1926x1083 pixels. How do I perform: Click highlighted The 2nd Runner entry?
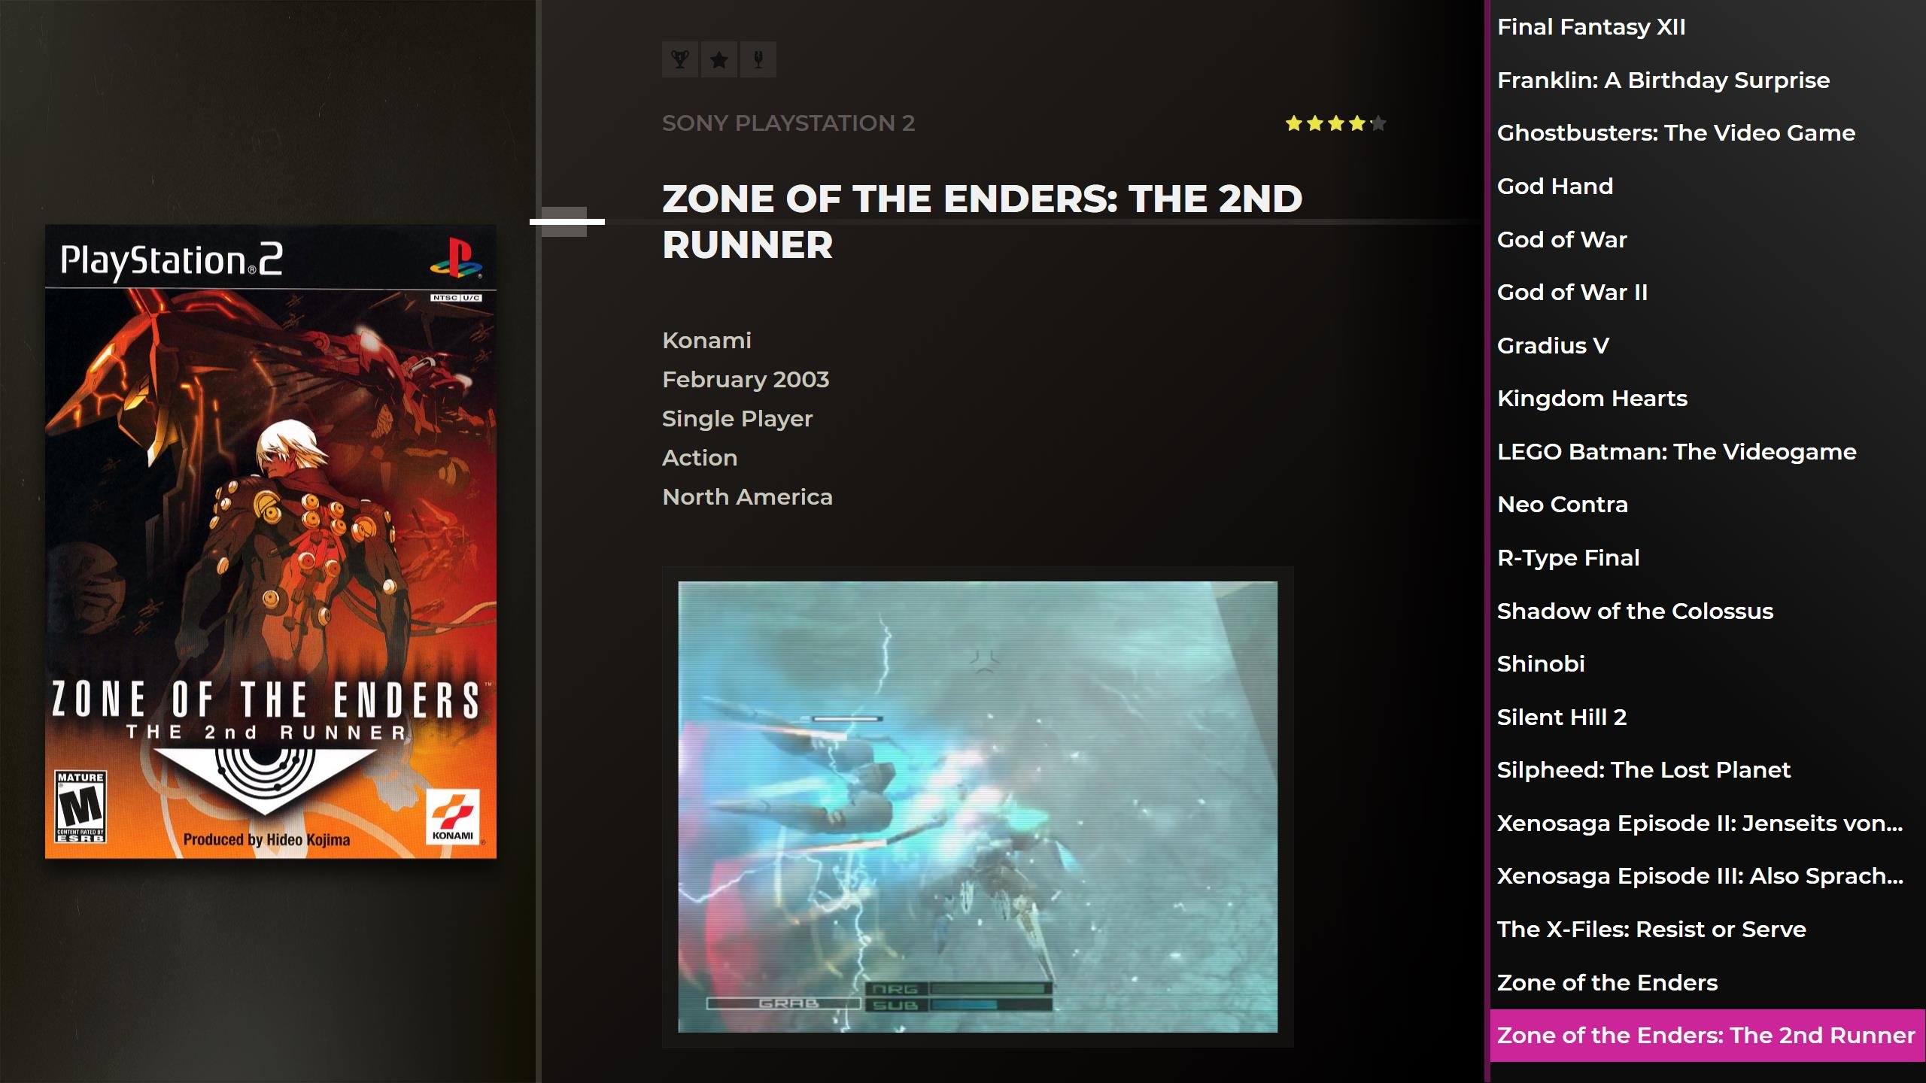pos(1707,1036)
